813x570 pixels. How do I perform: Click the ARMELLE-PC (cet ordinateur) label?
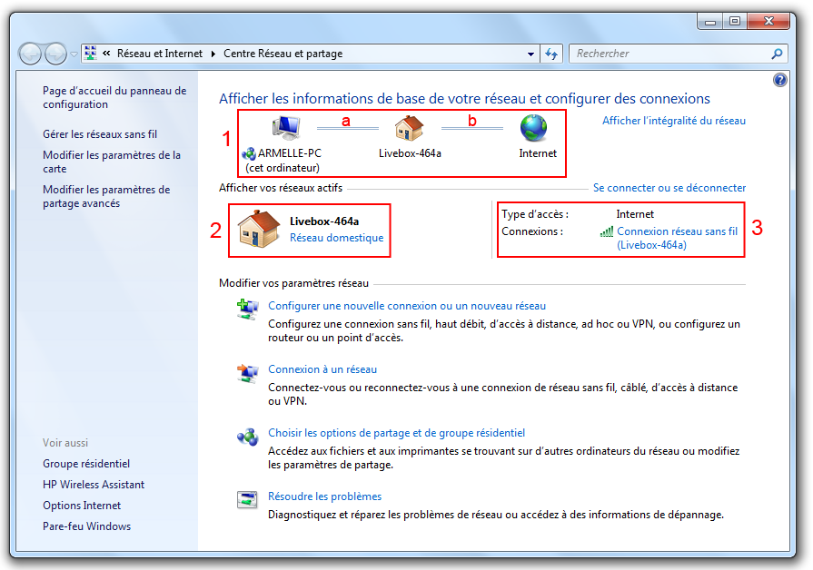point(283,161)
